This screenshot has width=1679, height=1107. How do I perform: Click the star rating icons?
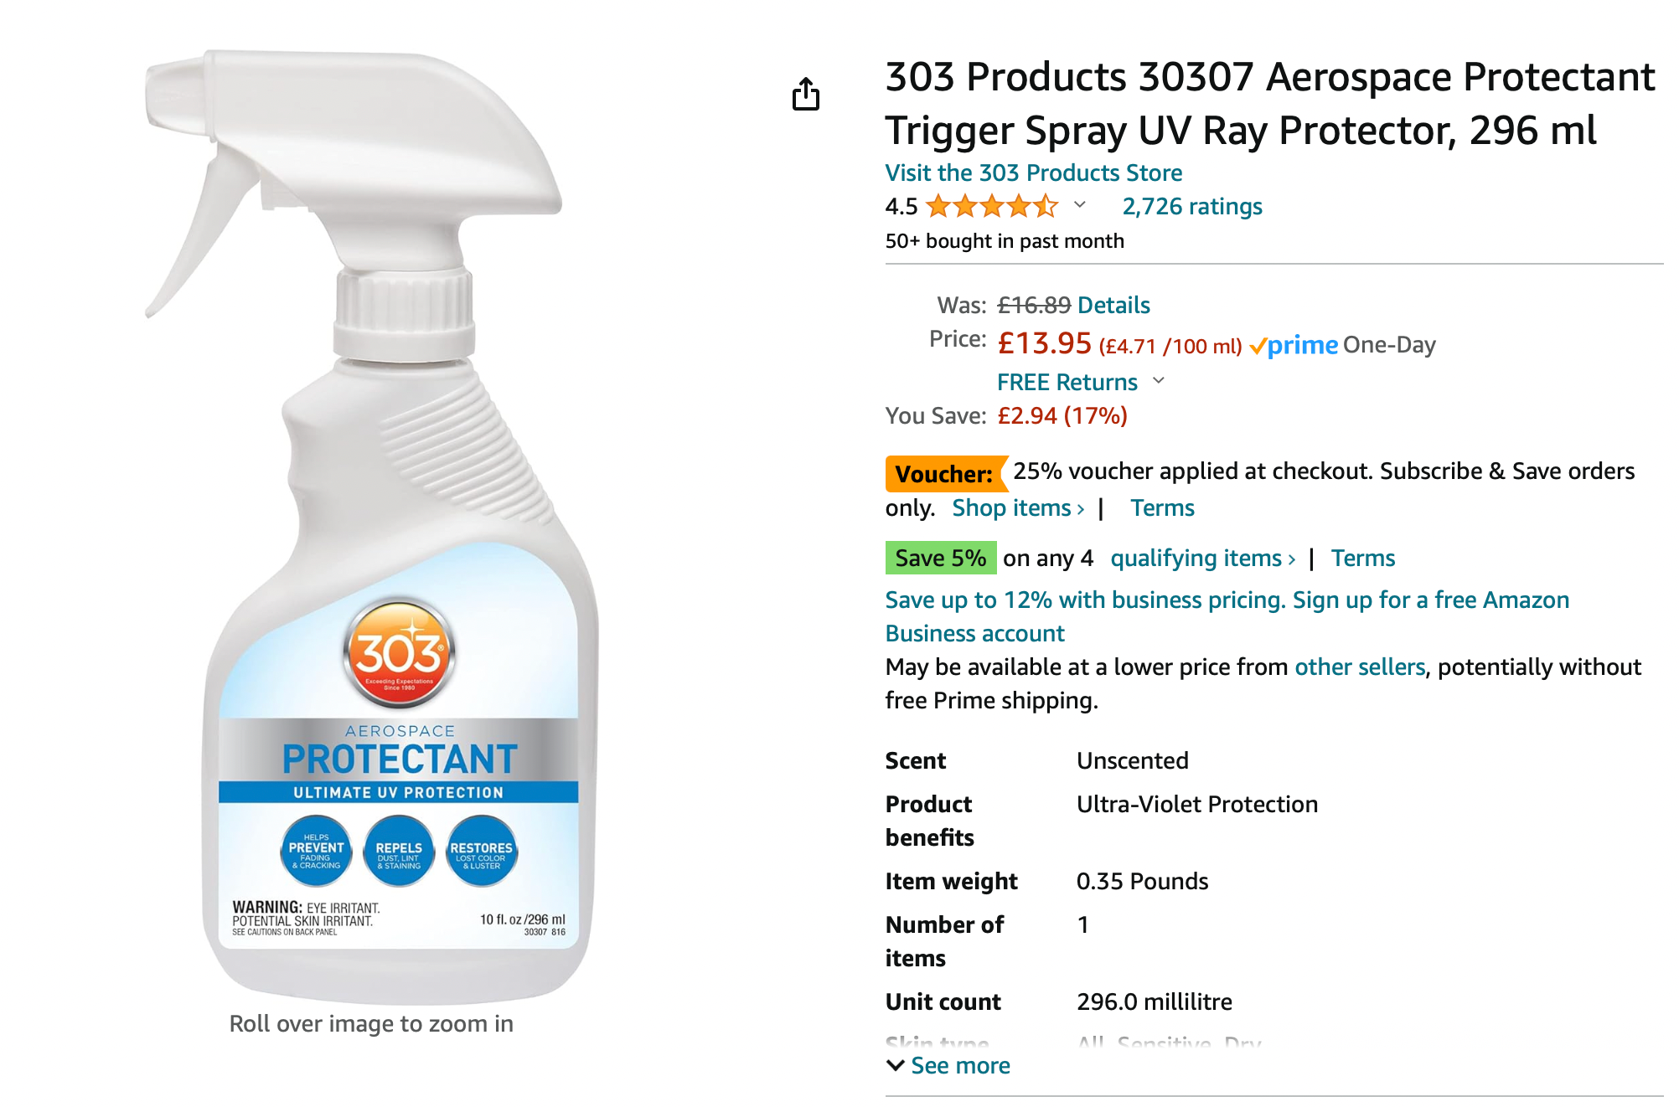(x=993, y=206)
